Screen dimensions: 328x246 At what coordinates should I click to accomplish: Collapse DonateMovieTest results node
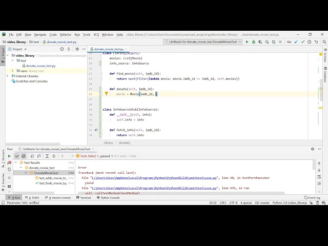coord(26,173)
